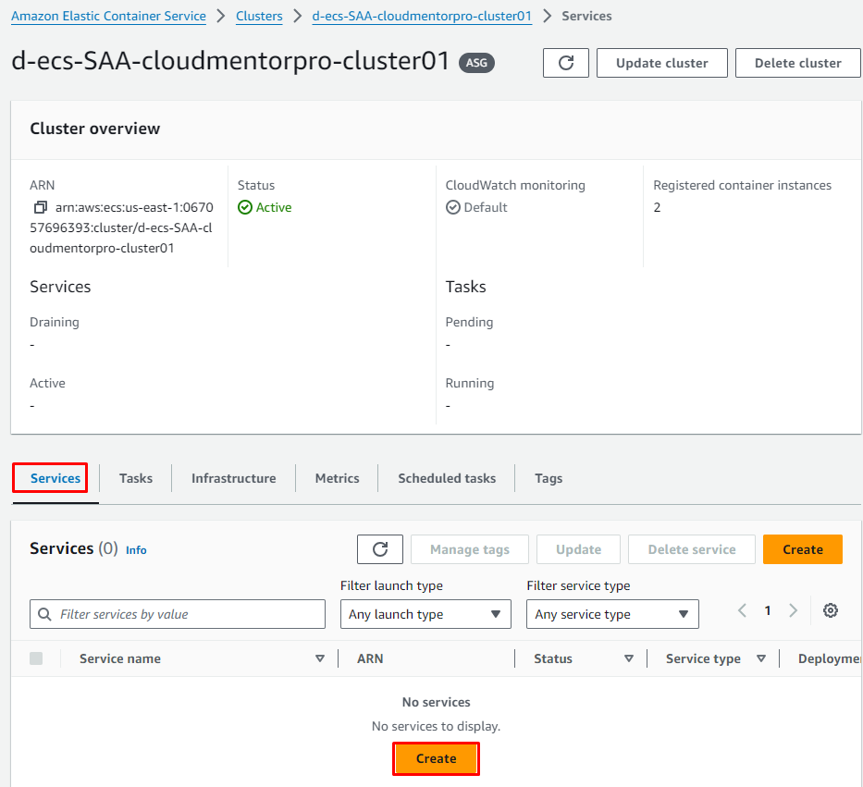Select the Scheduled tasks tab
This screenshot has width=863, height=787.
pos(447,478)
